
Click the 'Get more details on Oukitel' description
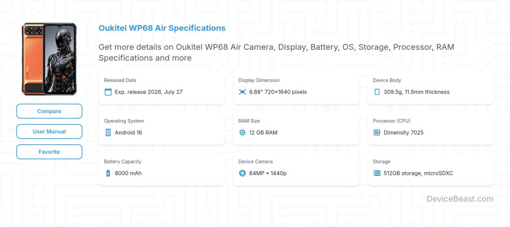click(277, 52)
